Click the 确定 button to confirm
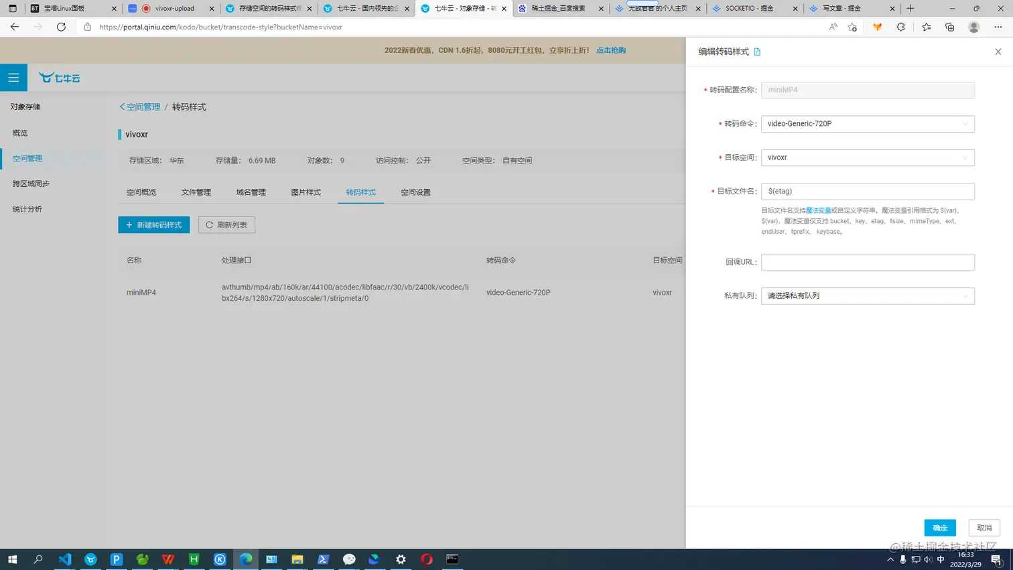This screenshot has height=570, width=1013. point(940,528)
